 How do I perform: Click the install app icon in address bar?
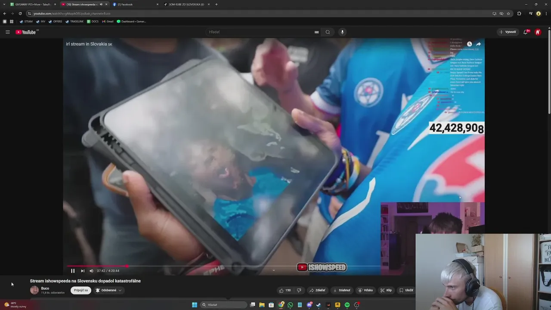[x=494, y=13]
